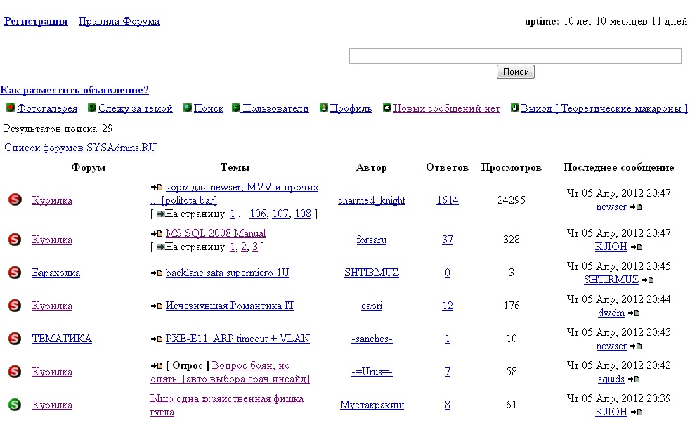Open author profile -sanches-
Image resolution: width=690 pixels, height=423 pixels.
click(x=372, y=339)
